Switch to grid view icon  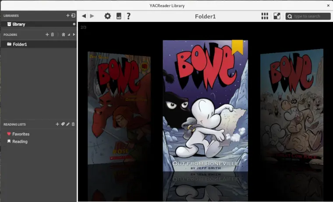pos(265,16)
